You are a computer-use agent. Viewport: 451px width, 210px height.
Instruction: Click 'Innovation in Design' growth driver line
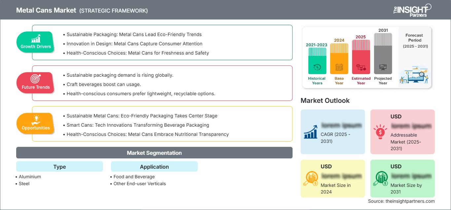coord(134,44)
